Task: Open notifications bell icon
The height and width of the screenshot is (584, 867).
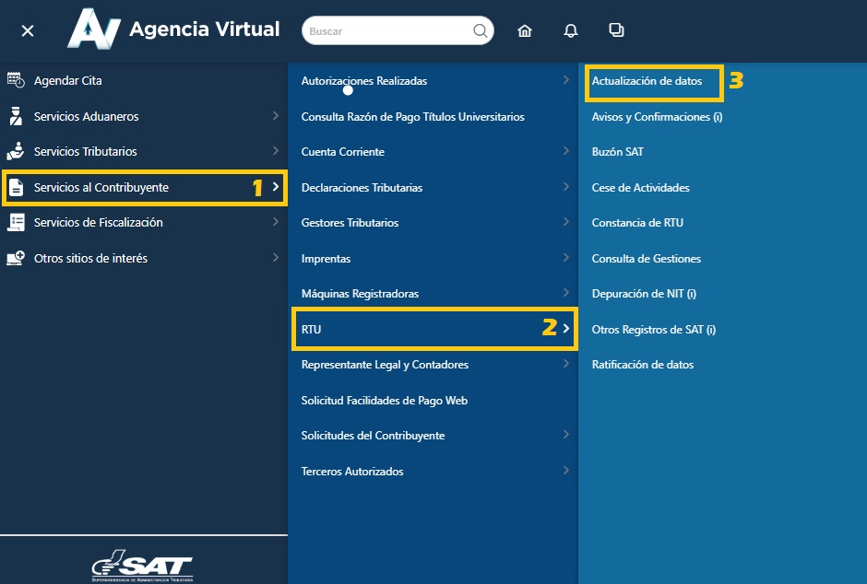Action: 571,31
